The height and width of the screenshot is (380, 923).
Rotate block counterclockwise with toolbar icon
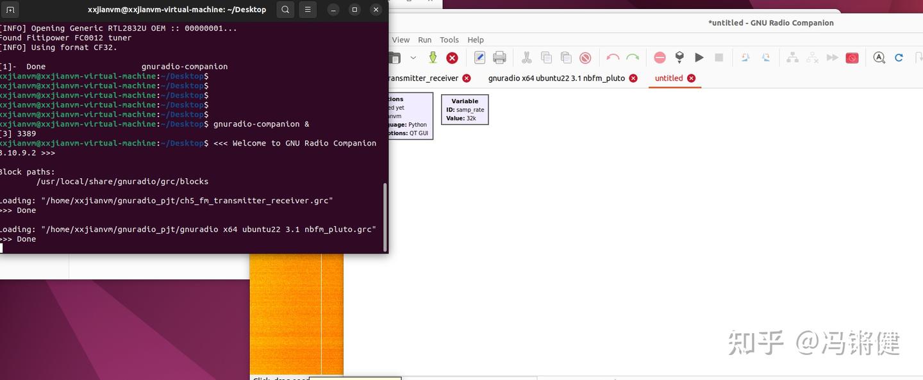tap(745, 58)
